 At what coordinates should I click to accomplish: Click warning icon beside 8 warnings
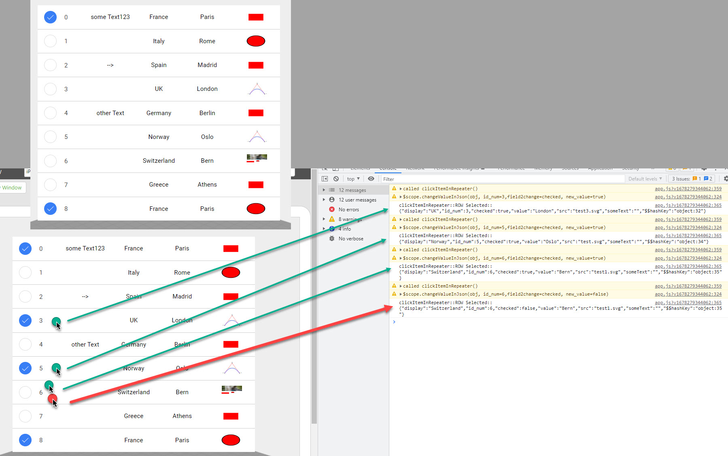[x=332, y=219]
